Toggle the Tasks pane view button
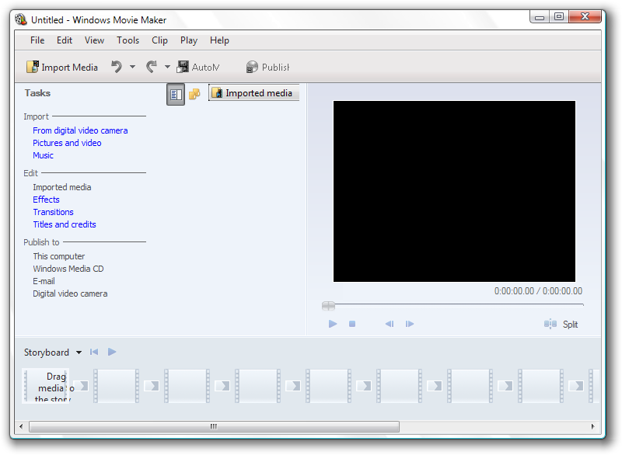Viewport: 622px width, 455px height. tap(176, 94)
